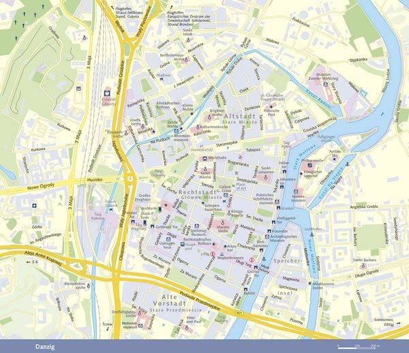
Task: Click the Josefskirche church icon
Action: 142,127
